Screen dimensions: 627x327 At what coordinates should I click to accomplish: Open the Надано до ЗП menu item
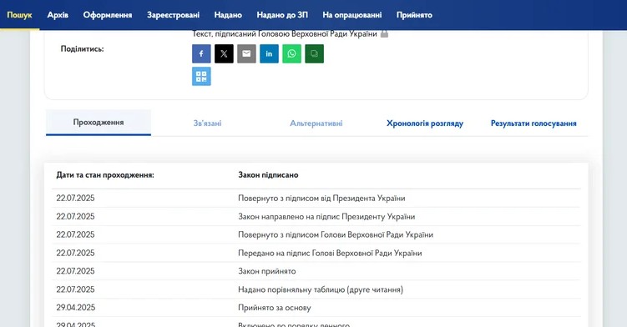click(282, 15)
